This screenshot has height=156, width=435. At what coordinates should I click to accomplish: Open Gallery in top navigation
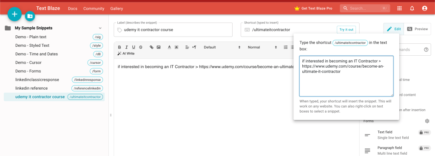tap(117, 9)
